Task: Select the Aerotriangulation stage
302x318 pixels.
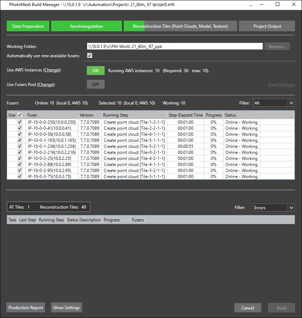Action: pos(86,26)
